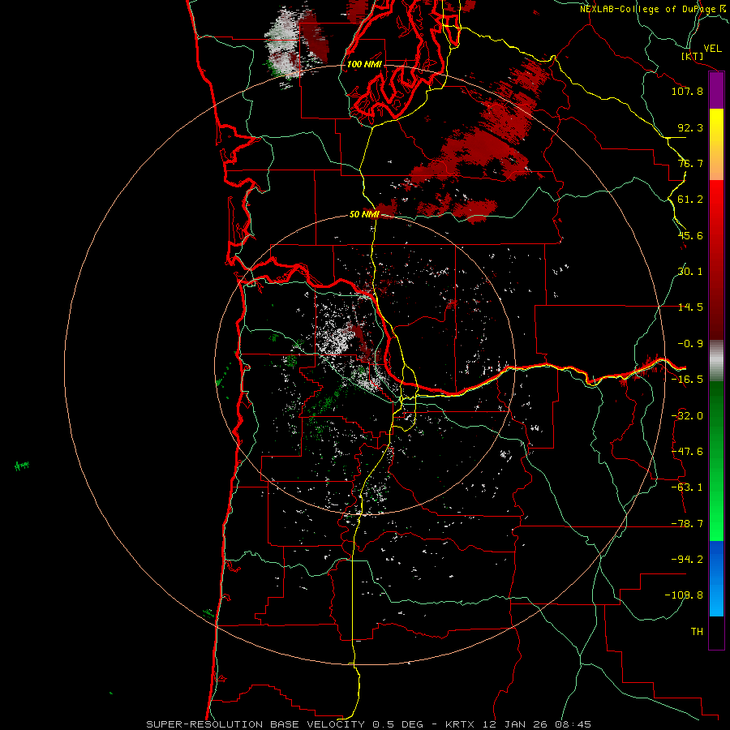Pick the bright red segment of the velocity scale
Screen dimensions: 730x730
[x=716, y=205]
